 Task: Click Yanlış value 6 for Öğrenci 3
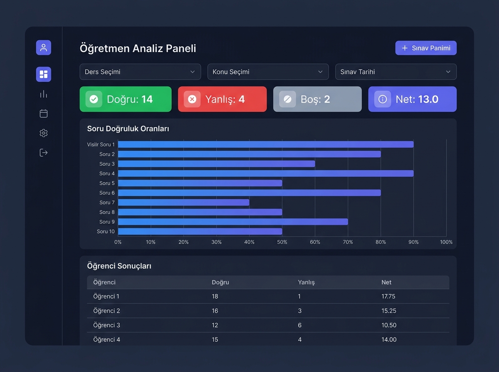pyautogui.click(x=300, y=325)
